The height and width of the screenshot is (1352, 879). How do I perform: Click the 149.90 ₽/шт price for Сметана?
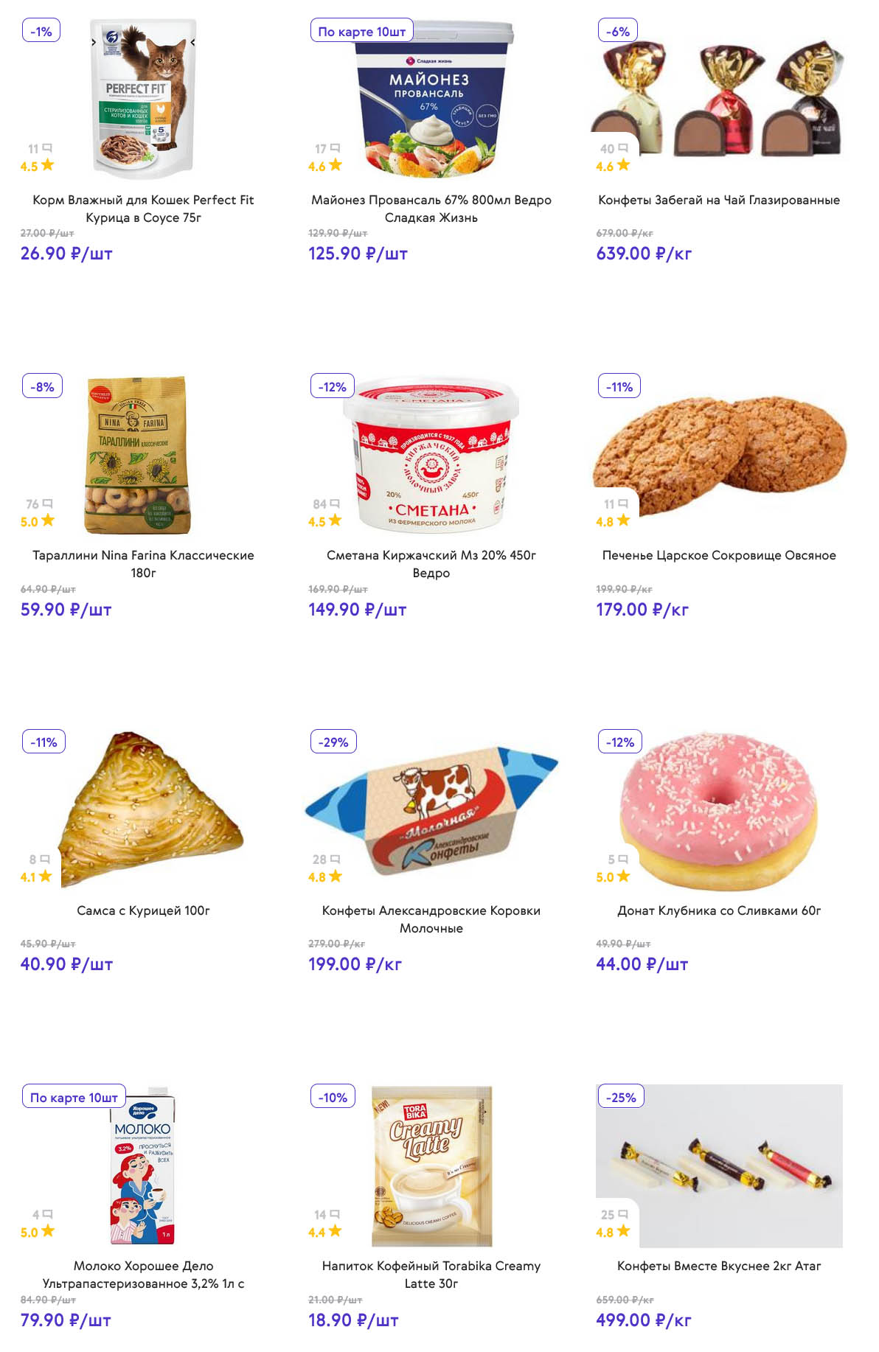(x=358, y=610)
